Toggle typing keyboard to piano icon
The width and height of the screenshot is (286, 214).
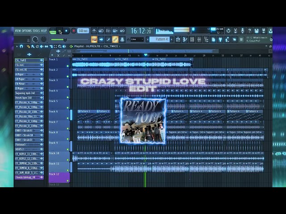tap(94, 39)
